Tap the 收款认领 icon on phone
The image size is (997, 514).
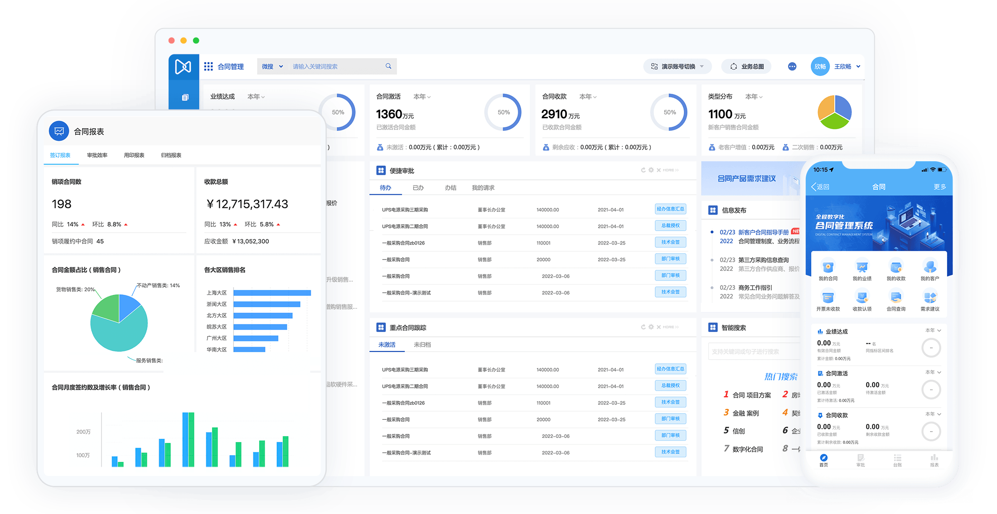(x=862, y=298)
